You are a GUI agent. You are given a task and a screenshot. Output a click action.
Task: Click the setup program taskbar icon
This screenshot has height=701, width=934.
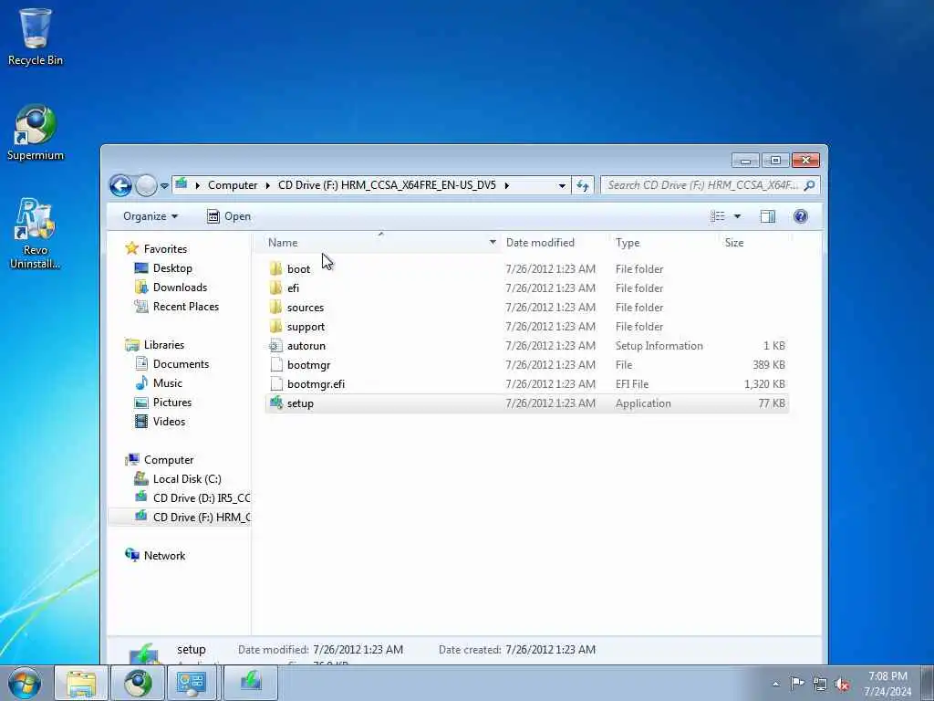point(251,683)
